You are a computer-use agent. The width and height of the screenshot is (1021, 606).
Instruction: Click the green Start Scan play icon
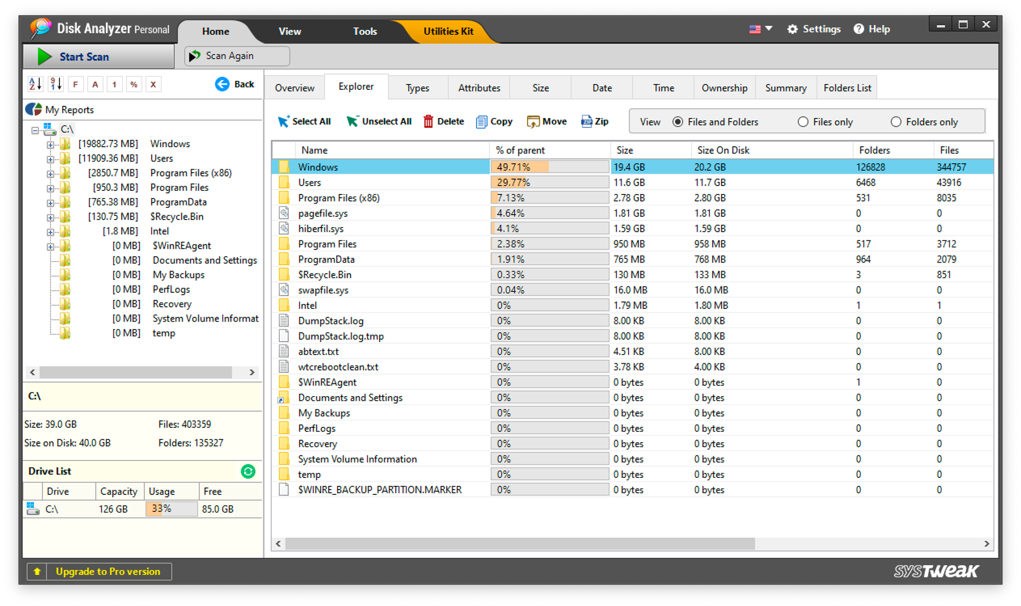pyautogui.click(x=45, y=56)
